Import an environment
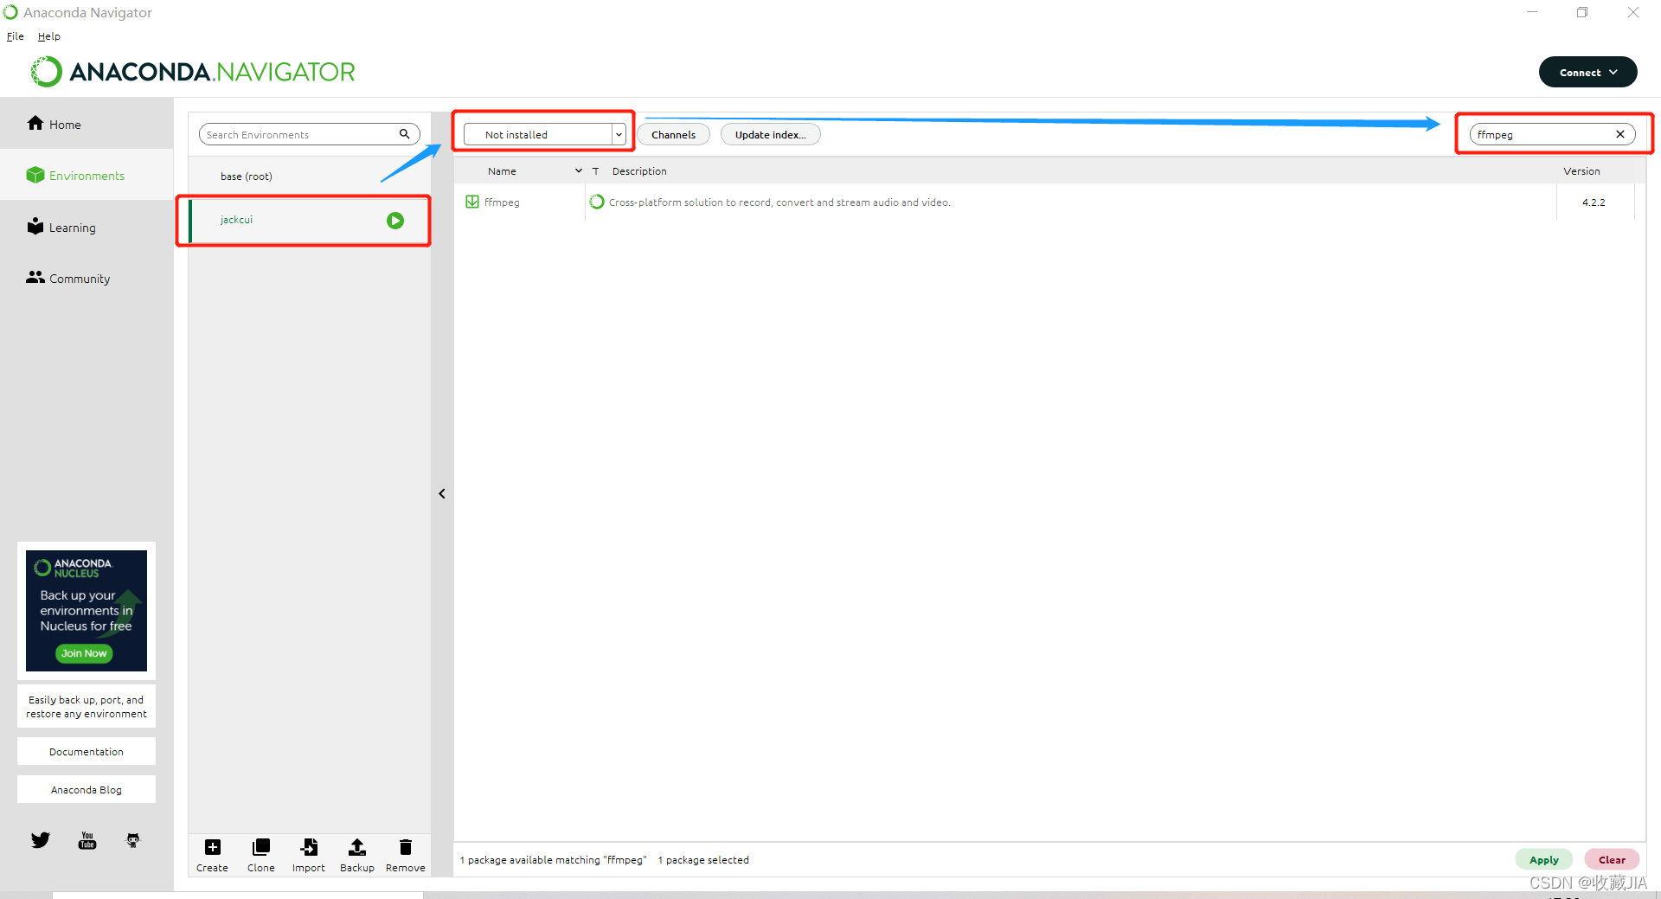The width and height of the screenshot is (1661, 899). 309,855
